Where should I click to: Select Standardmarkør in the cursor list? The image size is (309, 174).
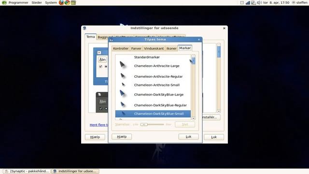point(147,57)
